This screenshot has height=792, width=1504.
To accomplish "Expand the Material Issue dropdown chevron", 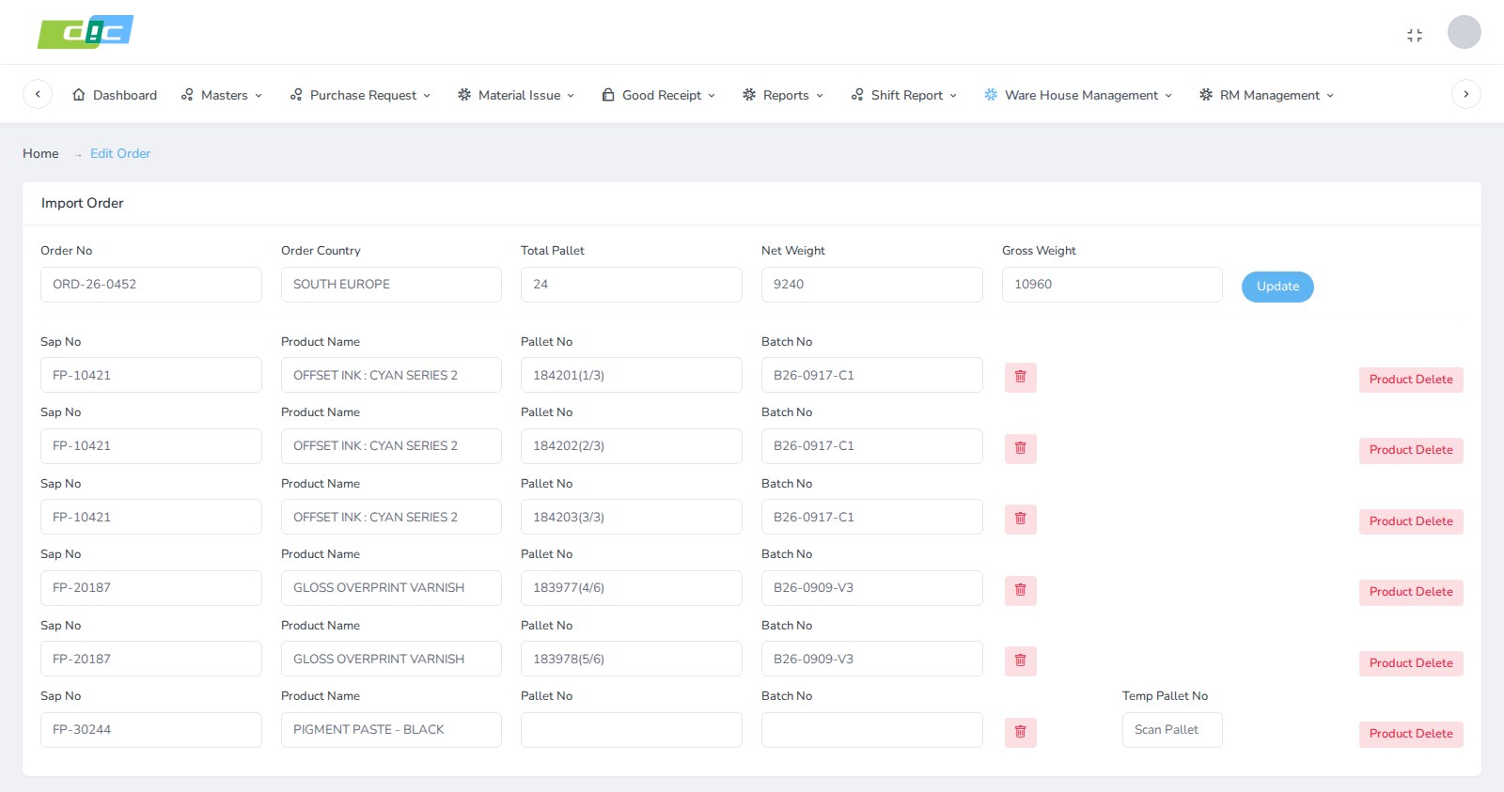I will pyautogui.click(x=571, y=96).
